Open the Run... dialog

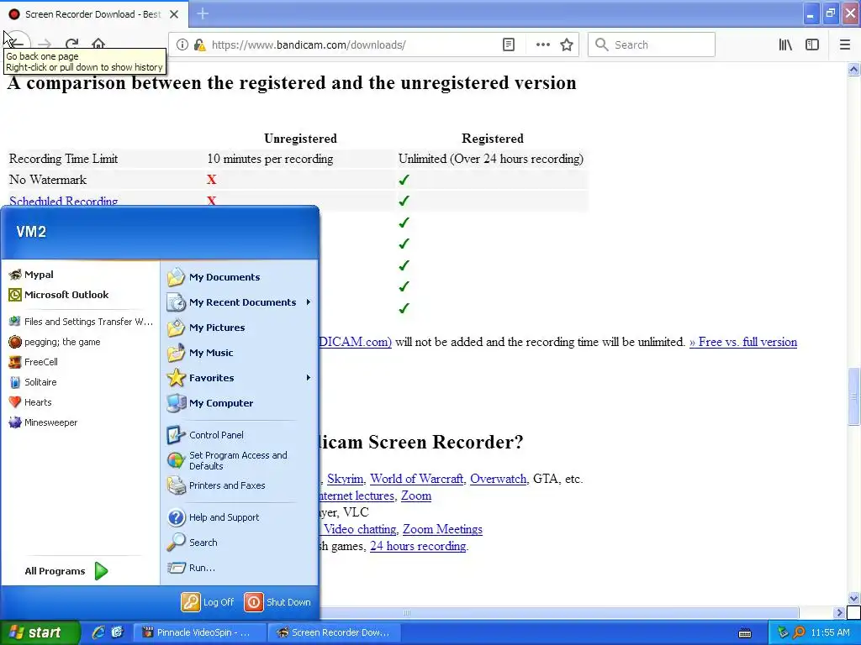tap(240, 568)
